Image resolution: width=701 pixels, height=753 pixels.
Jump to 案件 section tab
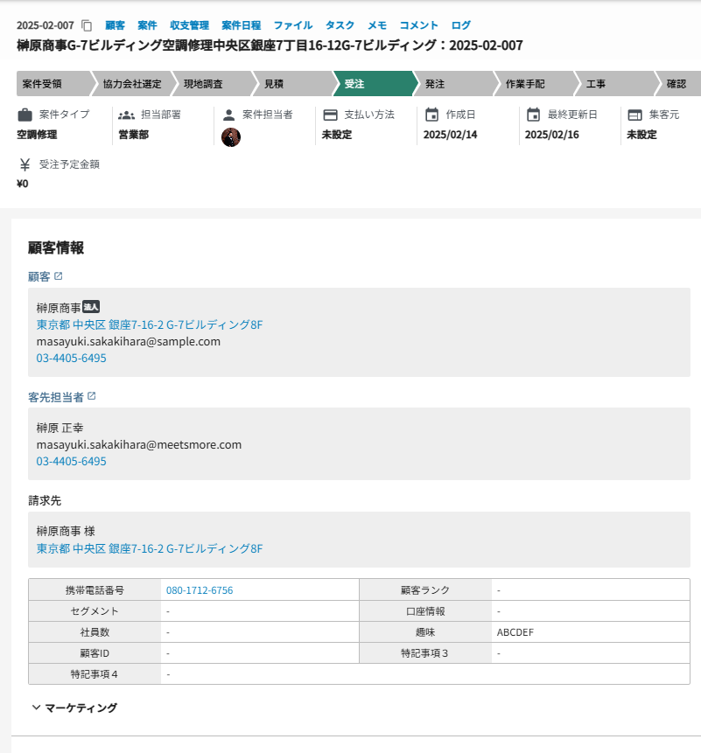coord(147,25)
